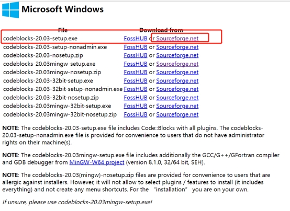Screen dimensions: 290x211
Task: Open Sourceforge.net link for codeblocks-20.03mingw-32bit-setup.exe
Action: point(177,106)
